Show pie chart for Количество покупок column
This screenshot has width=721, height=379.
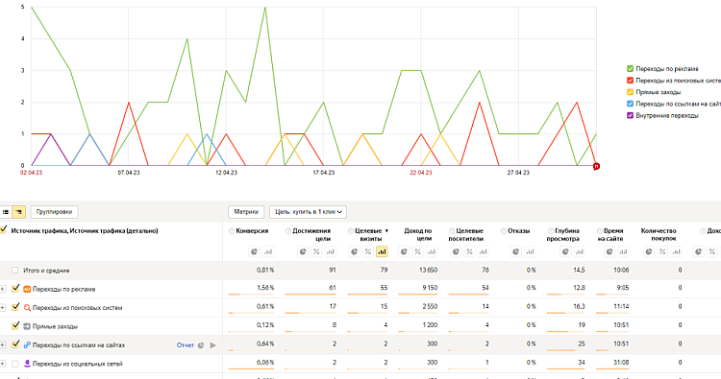point(649,251)
